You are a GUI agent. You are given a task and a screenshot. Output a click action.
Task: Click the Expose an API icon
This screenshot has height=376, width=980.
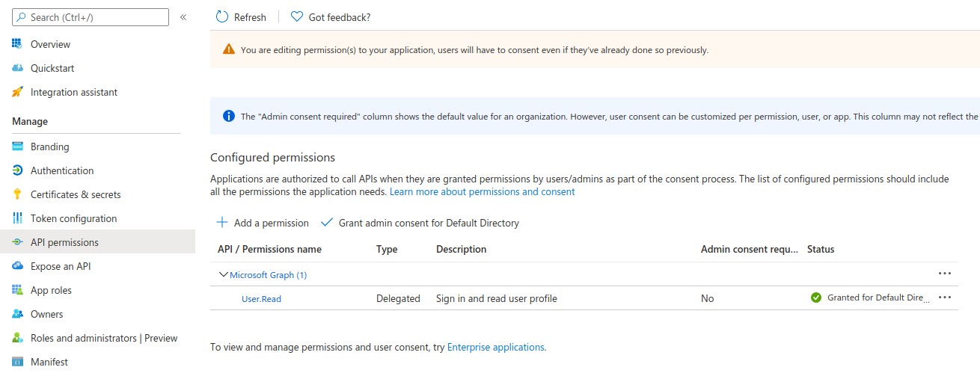pyautogui.click(x=18, y=266)
